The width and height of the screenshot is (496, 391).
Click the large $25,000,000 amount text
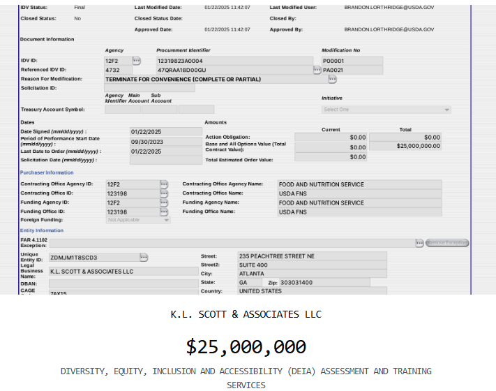pyautogui.click(x=246, y=347)
